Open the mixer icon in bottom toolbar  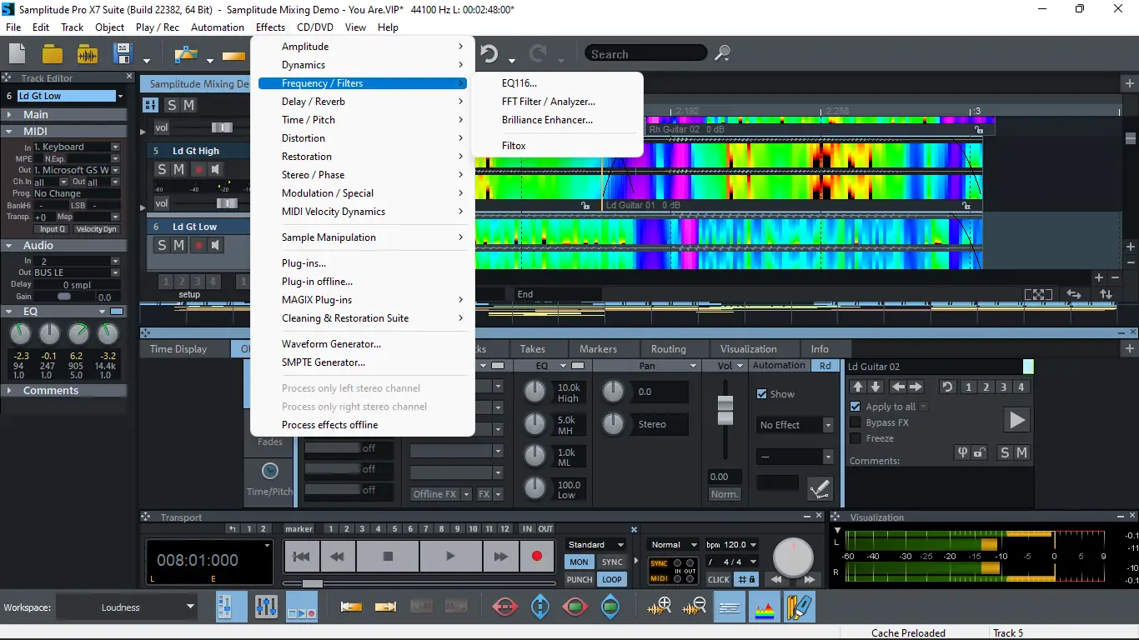[x=266, y=607]
